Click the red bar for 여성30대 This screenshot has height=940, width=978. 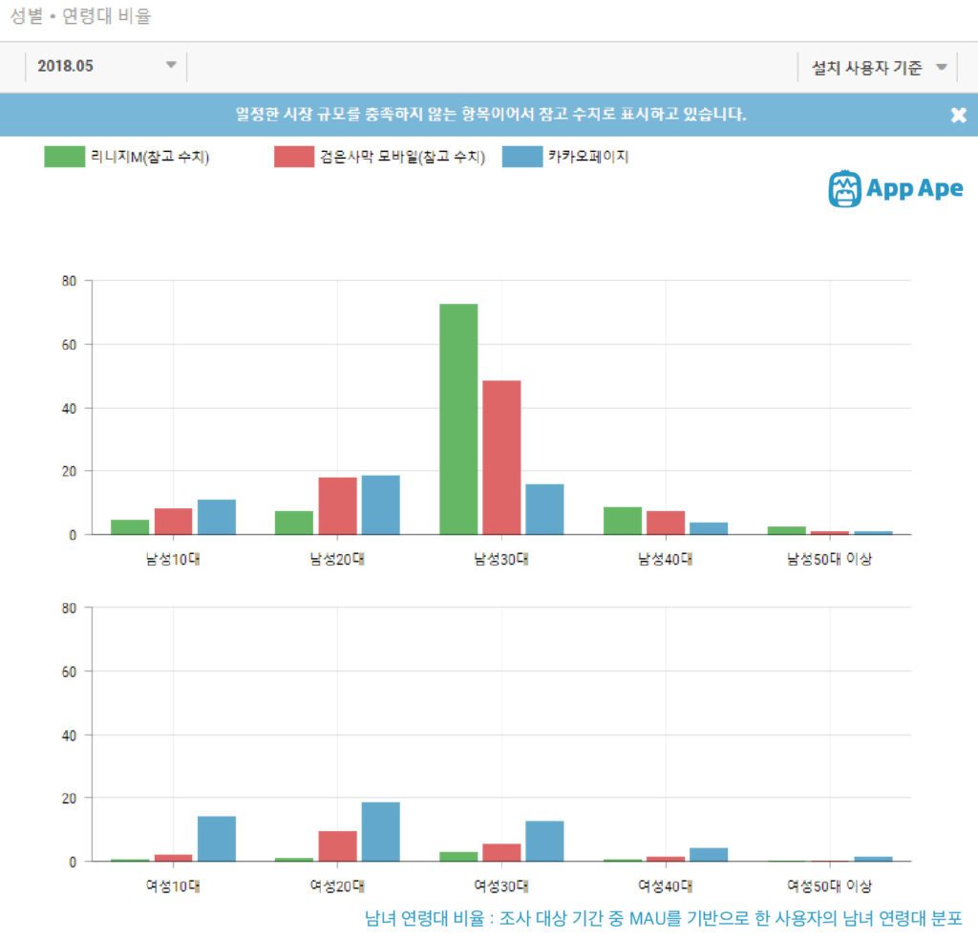coord(501,853)
